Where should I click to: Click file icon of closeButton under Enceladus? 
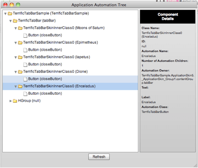(25, 93)
